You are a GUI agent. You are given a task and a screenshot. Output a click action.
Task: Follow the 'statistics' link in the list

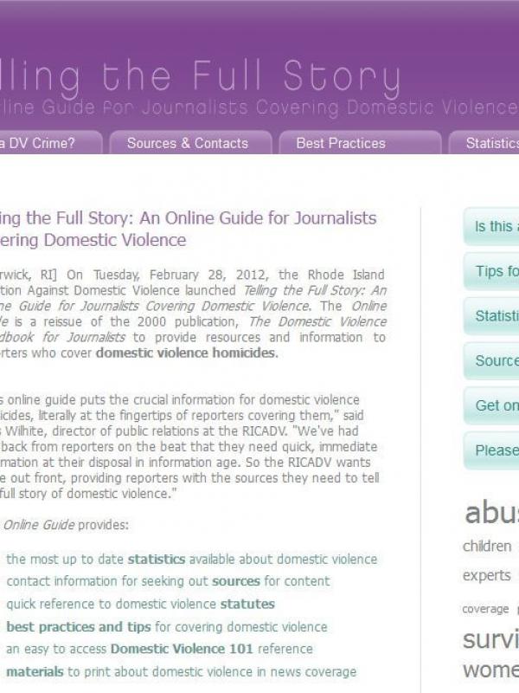[x=157, y=559]
